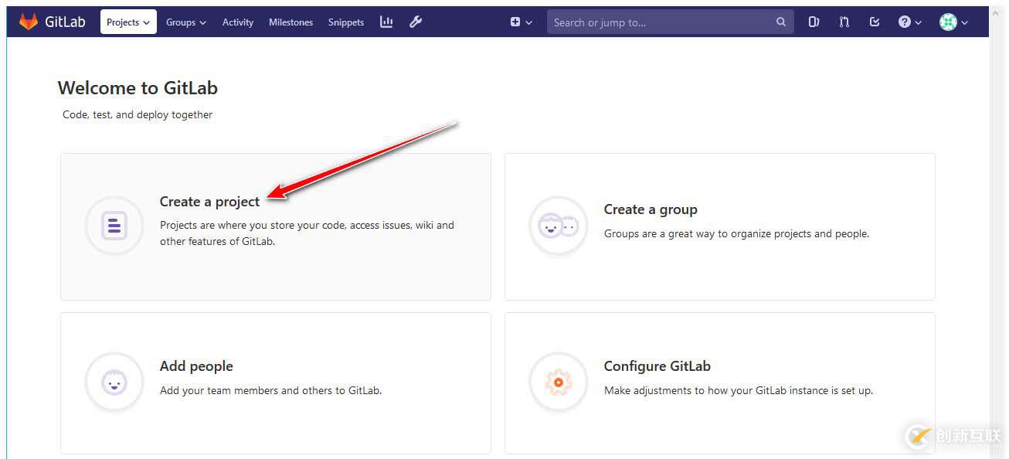The image size is (1009, 459).
Task: Open the Issues icon in navbar
Action: click(x=814, y=22)
